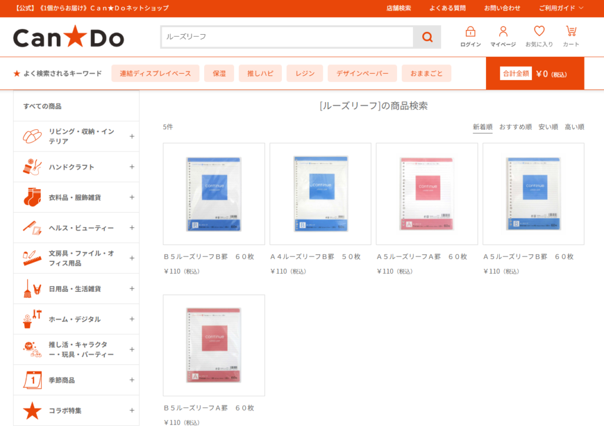Click the living/storage cushion category icon

click(x=32, y=136)
